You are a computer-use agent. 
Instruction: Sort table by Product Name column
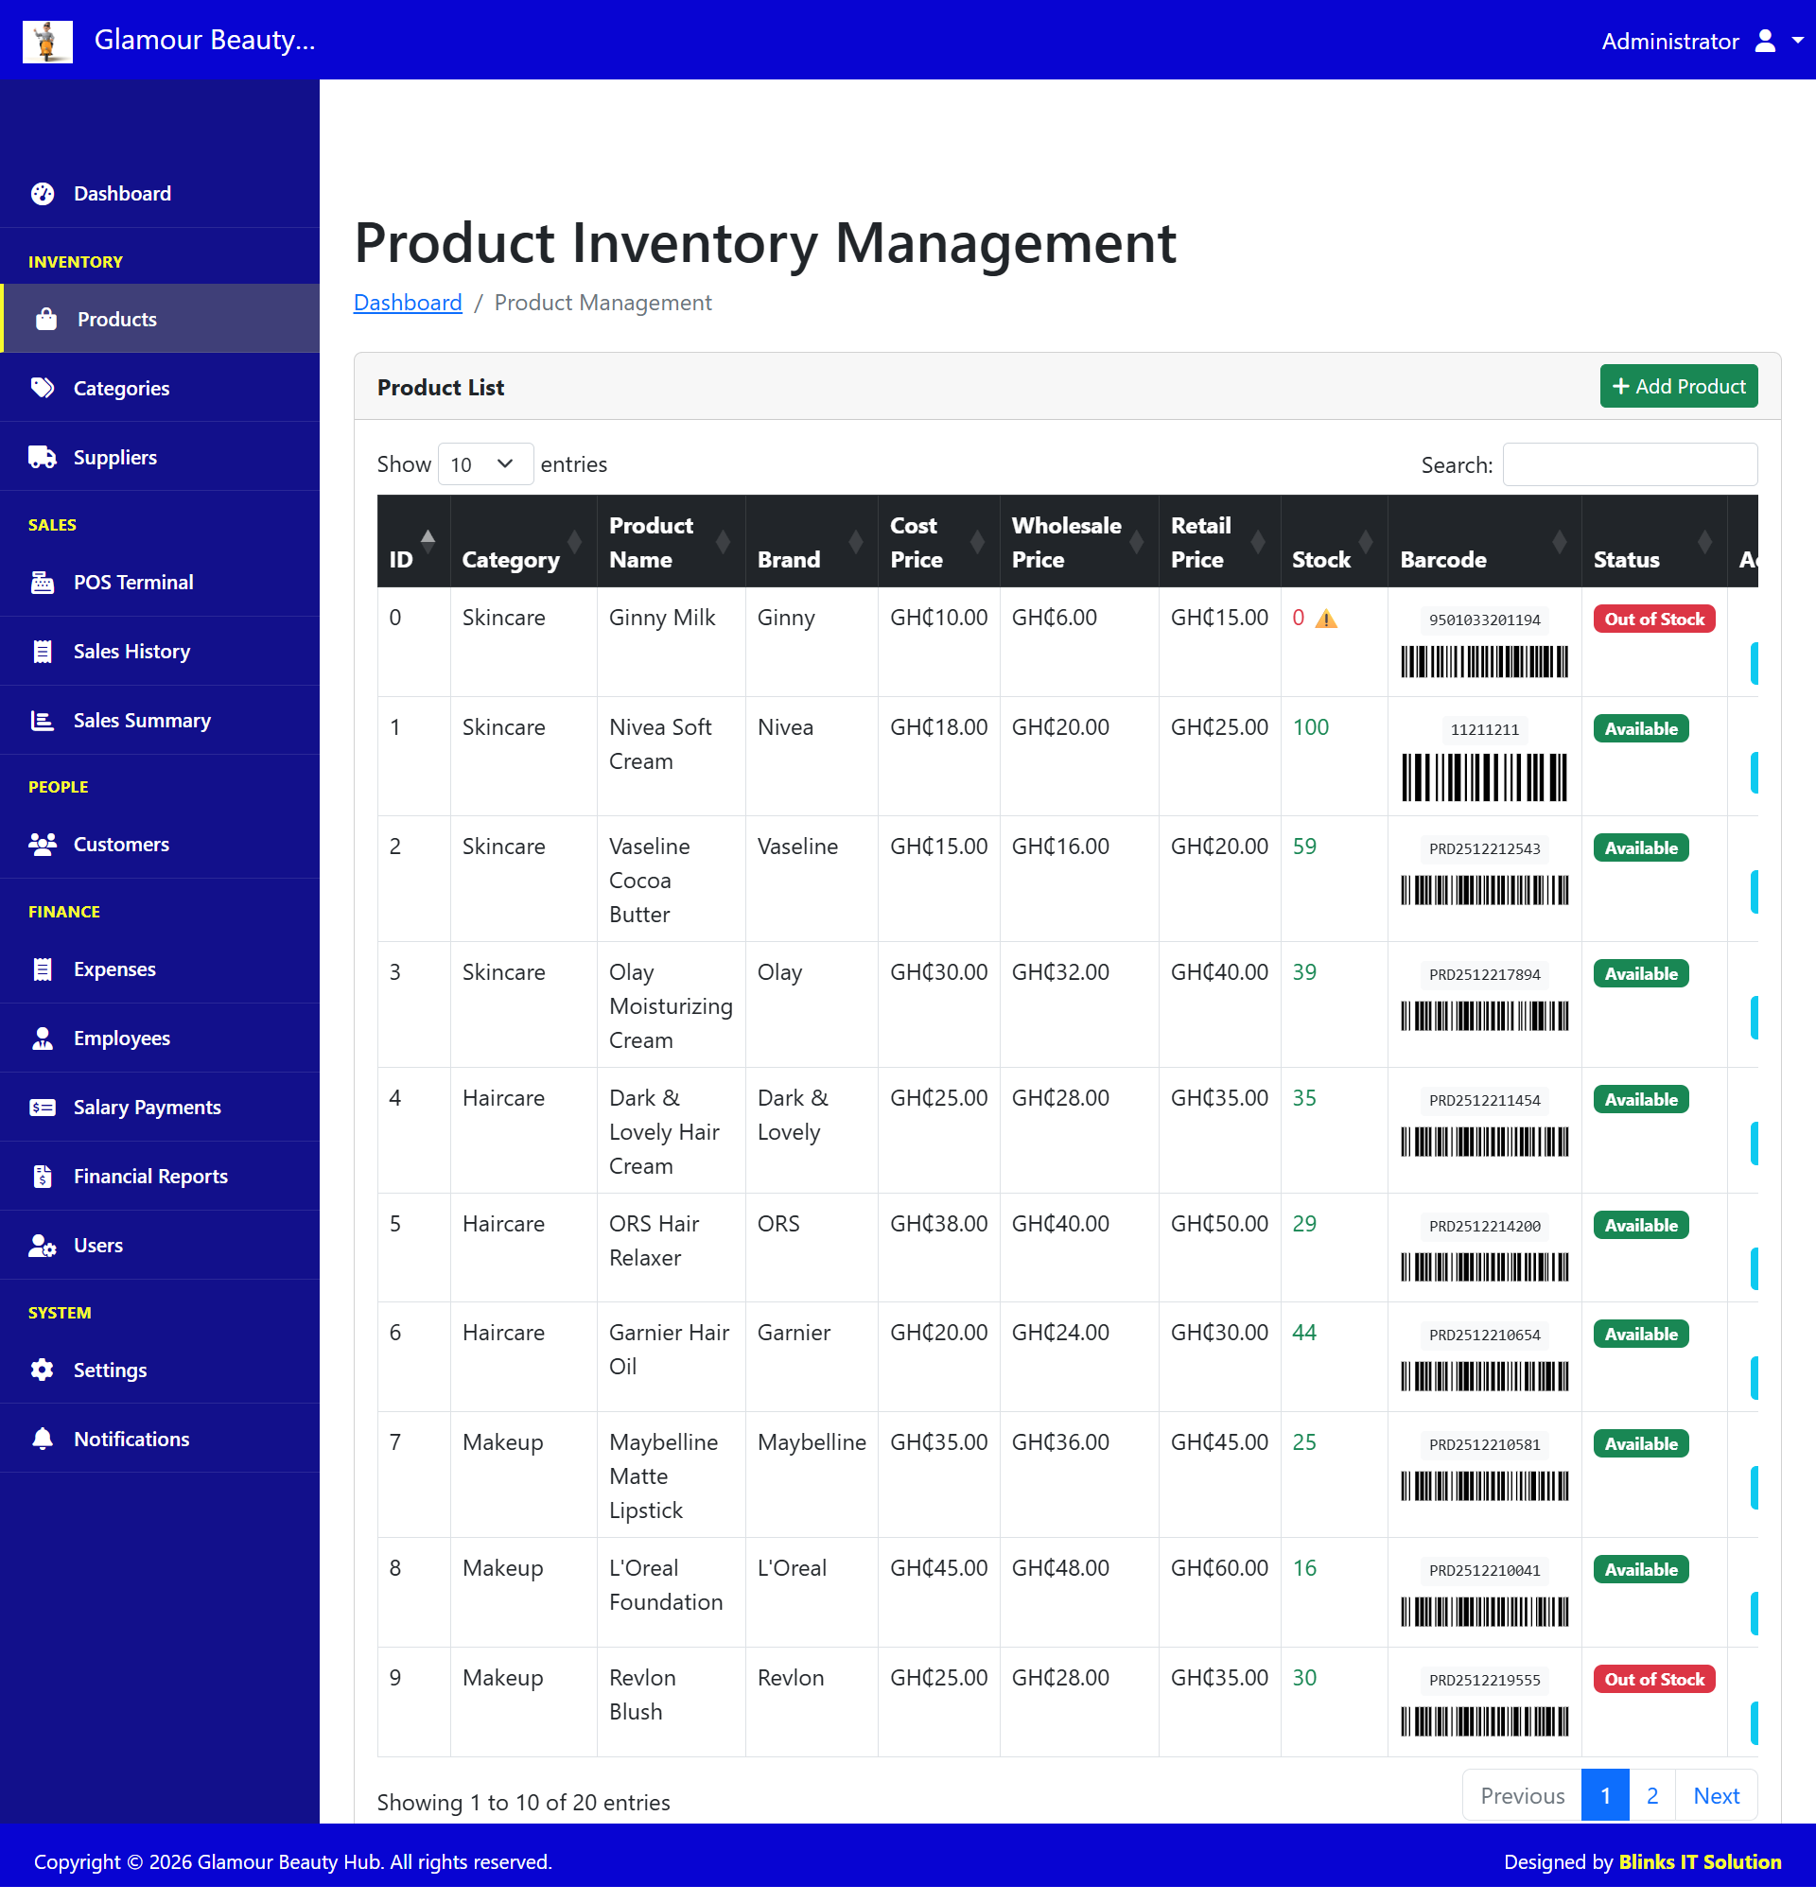pos(671,542)
